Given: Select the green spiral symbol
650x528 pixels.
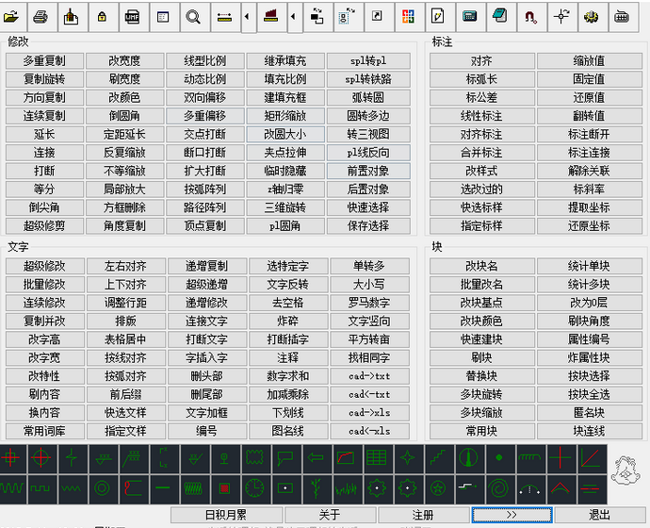Looking at the screenshot, I should 499,488.
